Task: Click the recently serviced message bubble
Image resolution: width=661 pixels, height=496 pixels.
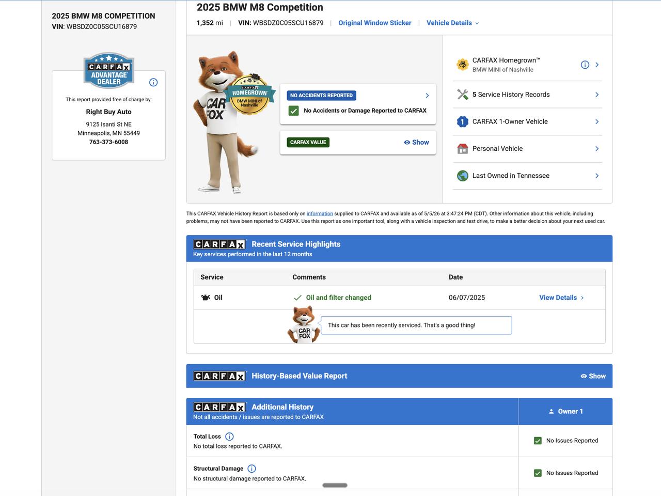Action: point(416,326)
